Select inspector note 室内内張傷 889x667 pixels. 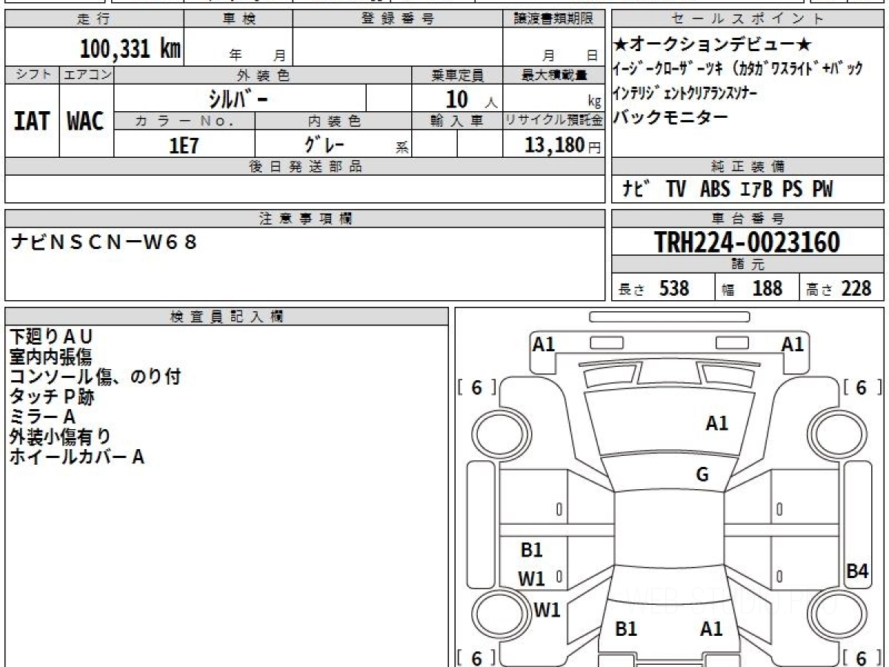(x=50, y=357)
